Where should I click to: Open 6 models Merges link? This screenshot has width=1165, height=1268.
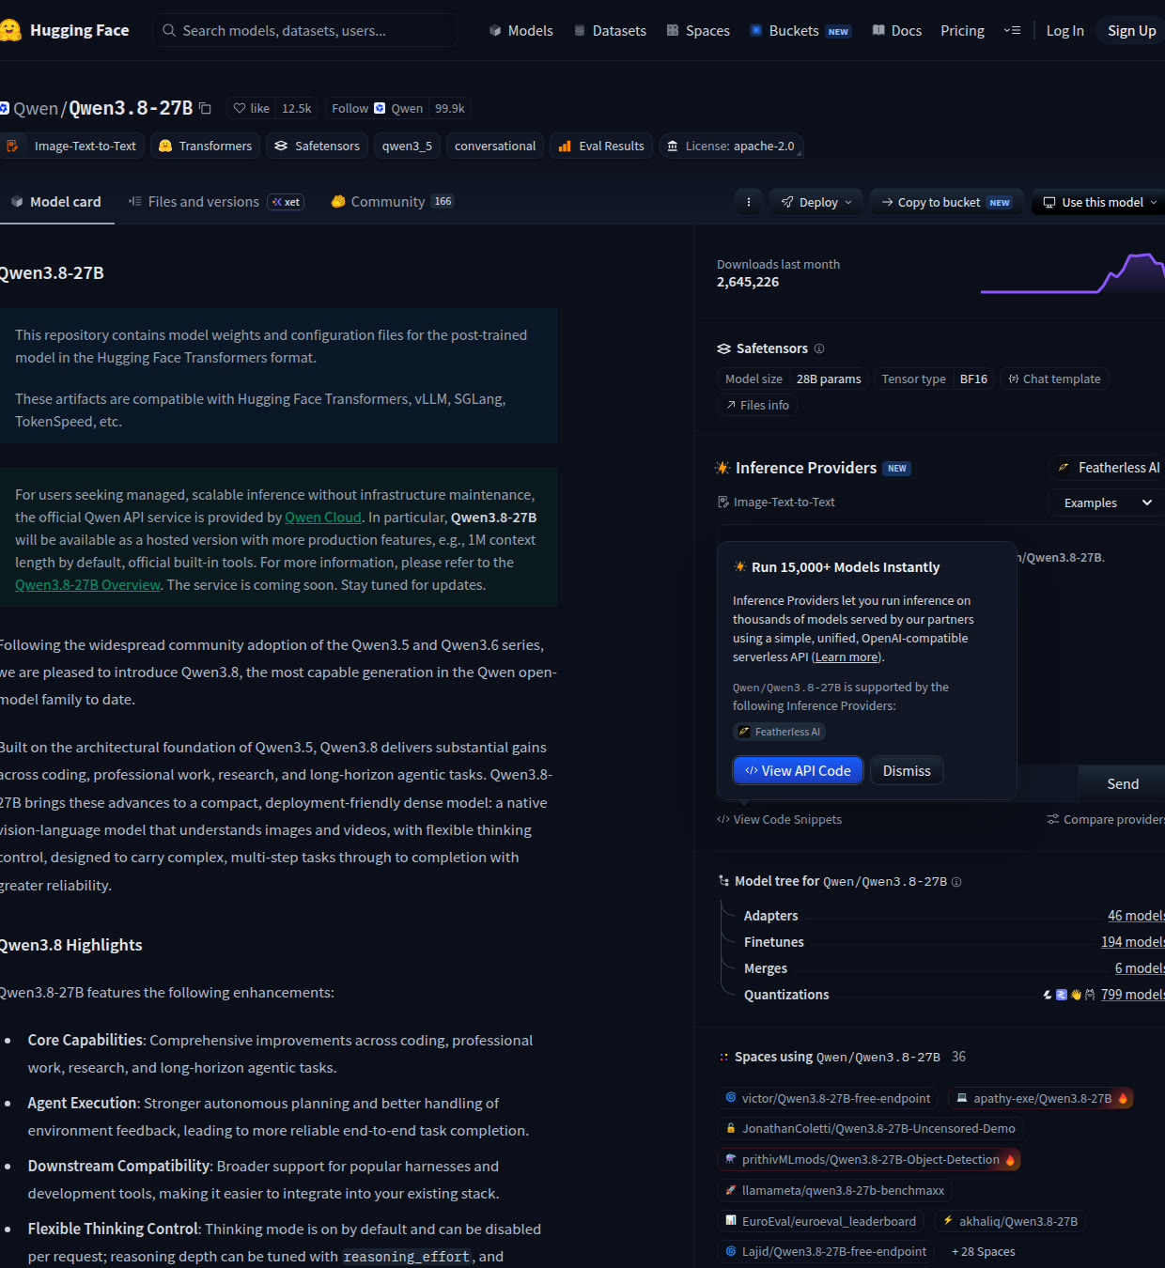click(x=1140, y=968)
